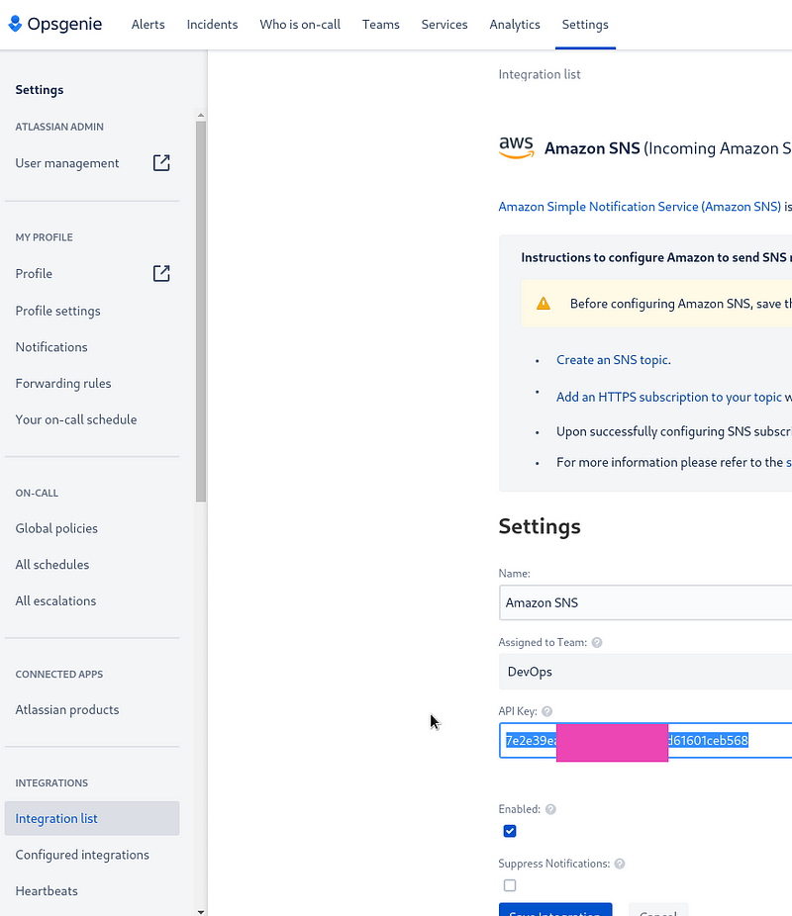Click the warning triangle icon
The width and height of the screenshot is (792, 916).
(544, 304)
